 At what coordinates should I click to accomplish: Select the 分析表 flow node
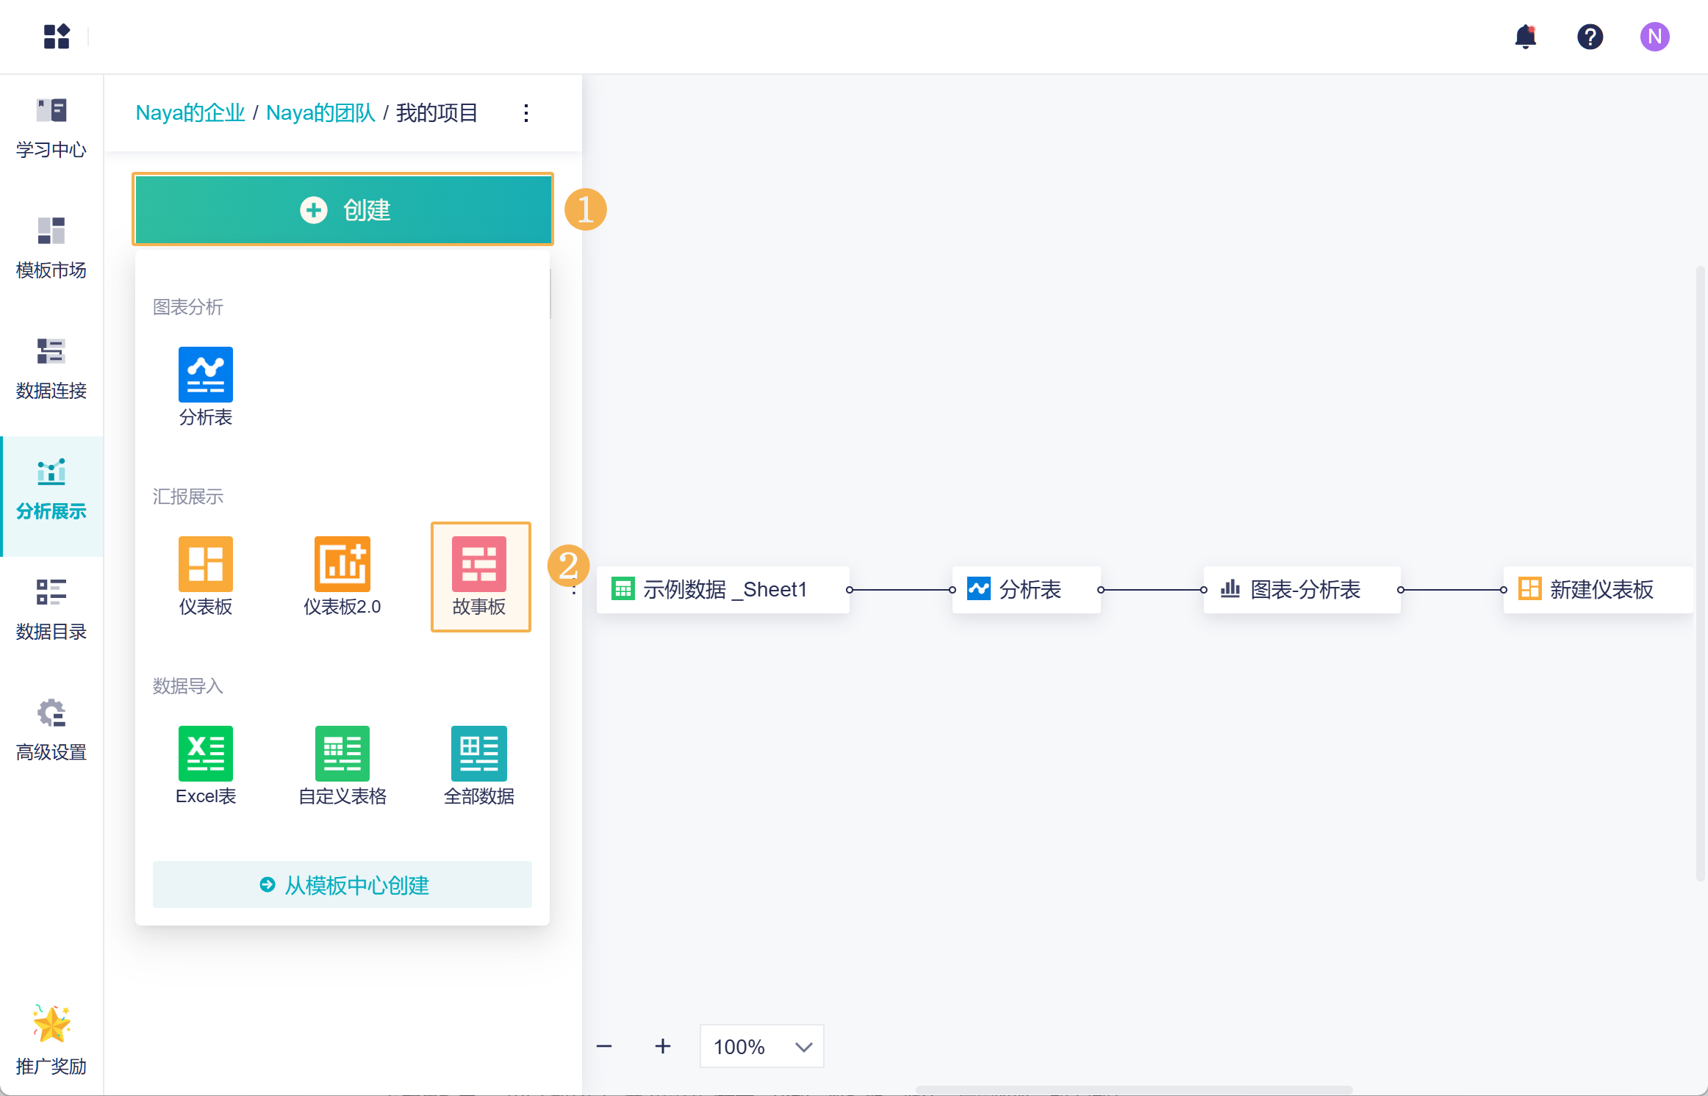point(1026,589)
